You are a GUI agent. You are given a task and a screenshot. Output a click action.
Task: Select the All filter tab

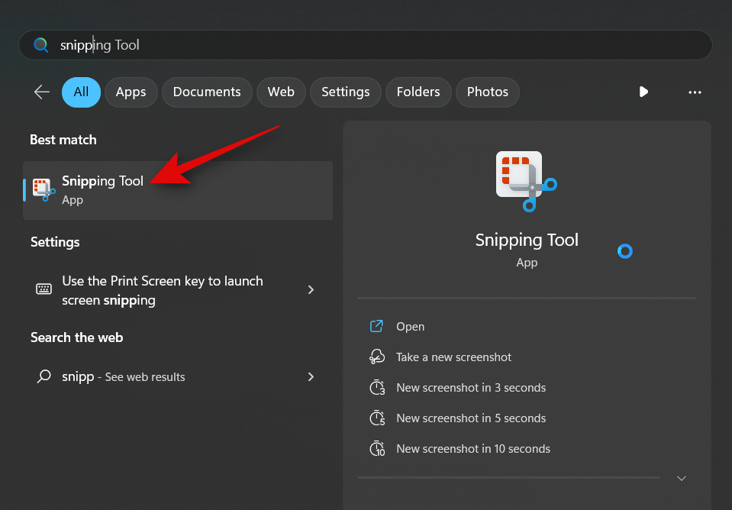81,92
